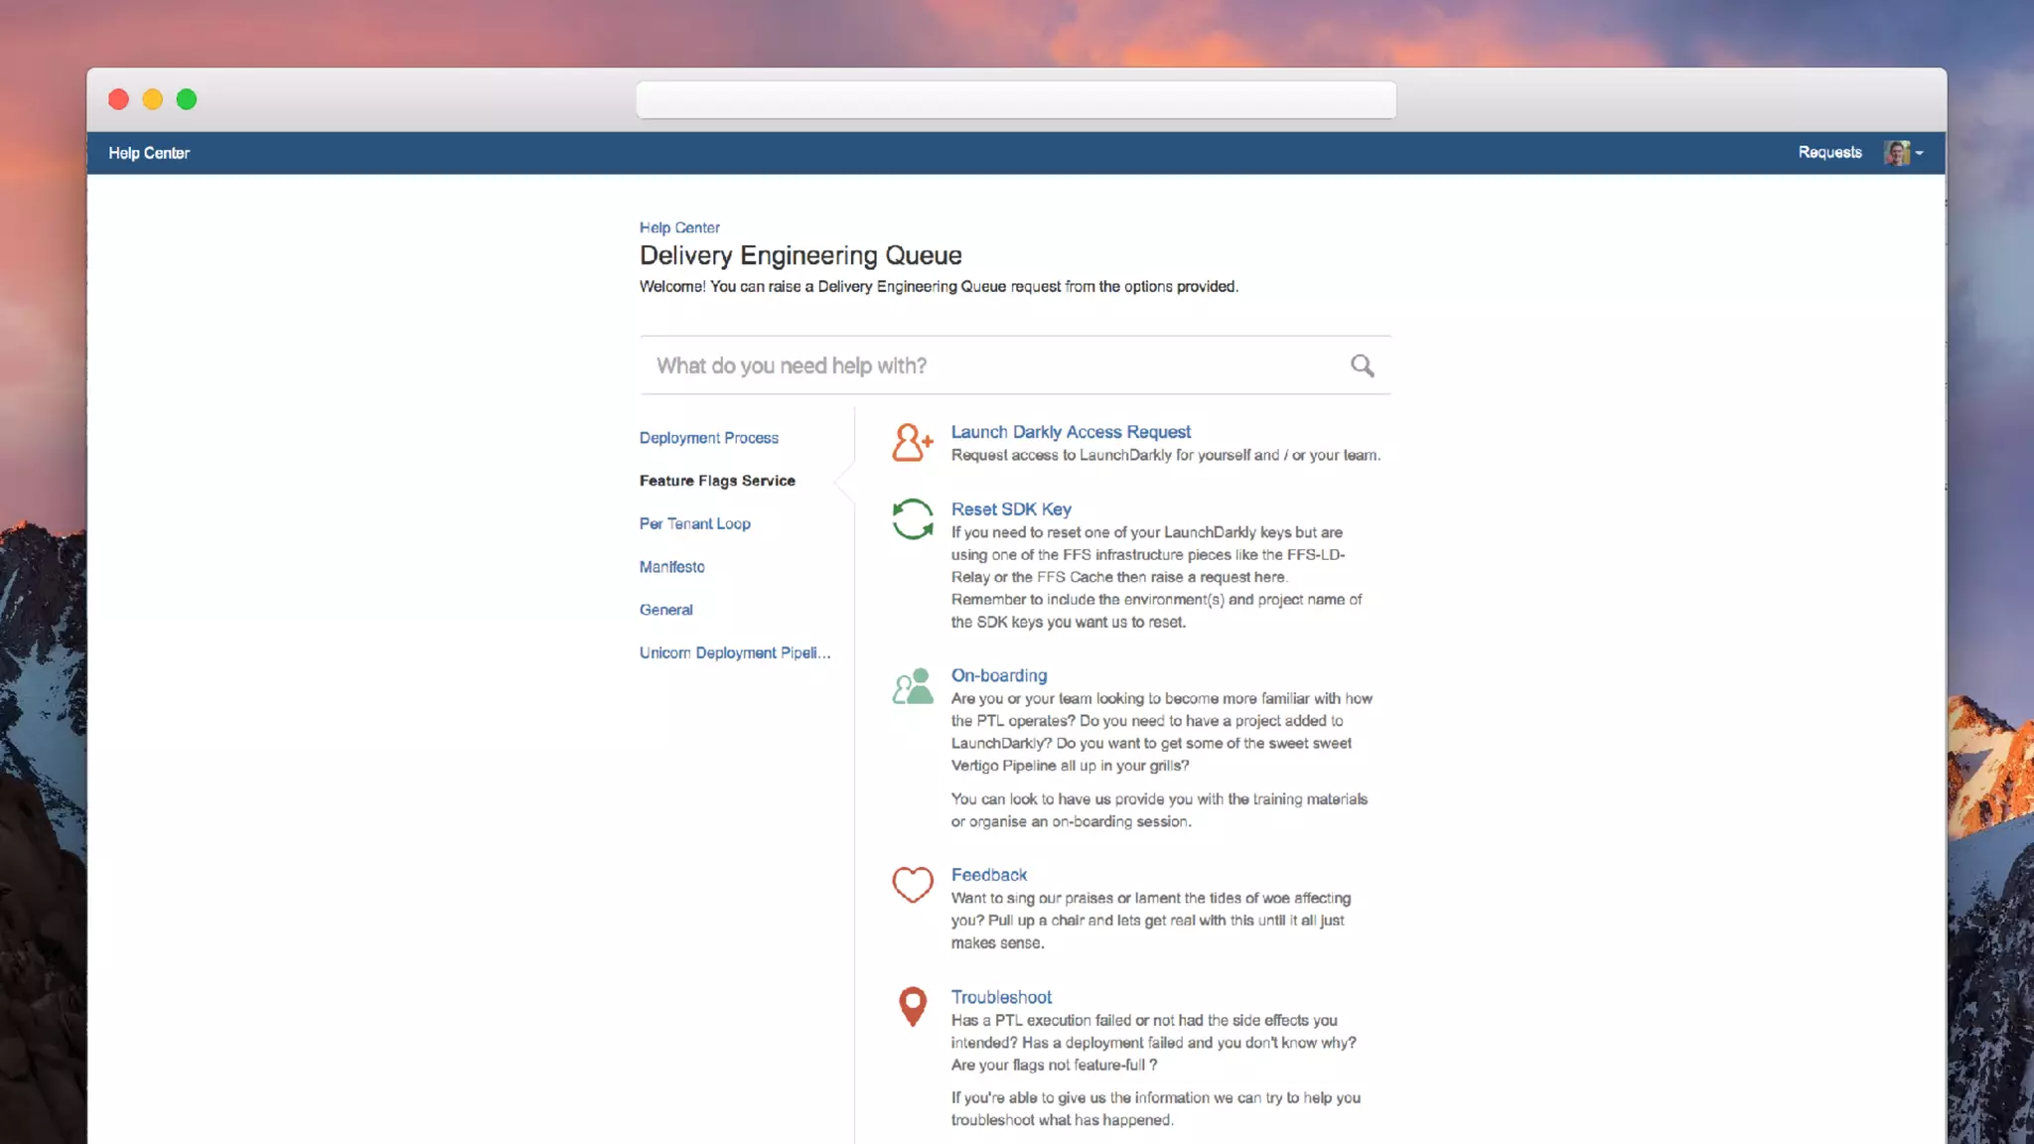Open Launch Darkly Access Request link

(1070, 432)
